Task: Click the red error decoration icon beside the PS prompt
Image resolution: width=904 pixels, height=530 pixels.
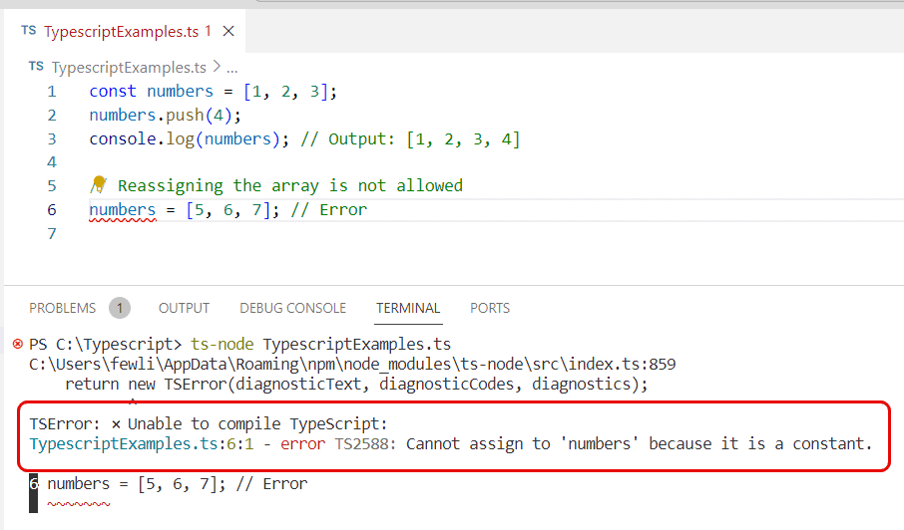Action: click(x=18, y=344)
